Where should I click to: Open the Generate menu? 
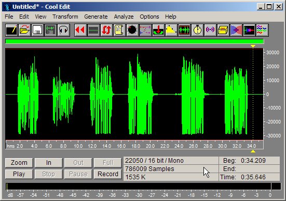96,17
